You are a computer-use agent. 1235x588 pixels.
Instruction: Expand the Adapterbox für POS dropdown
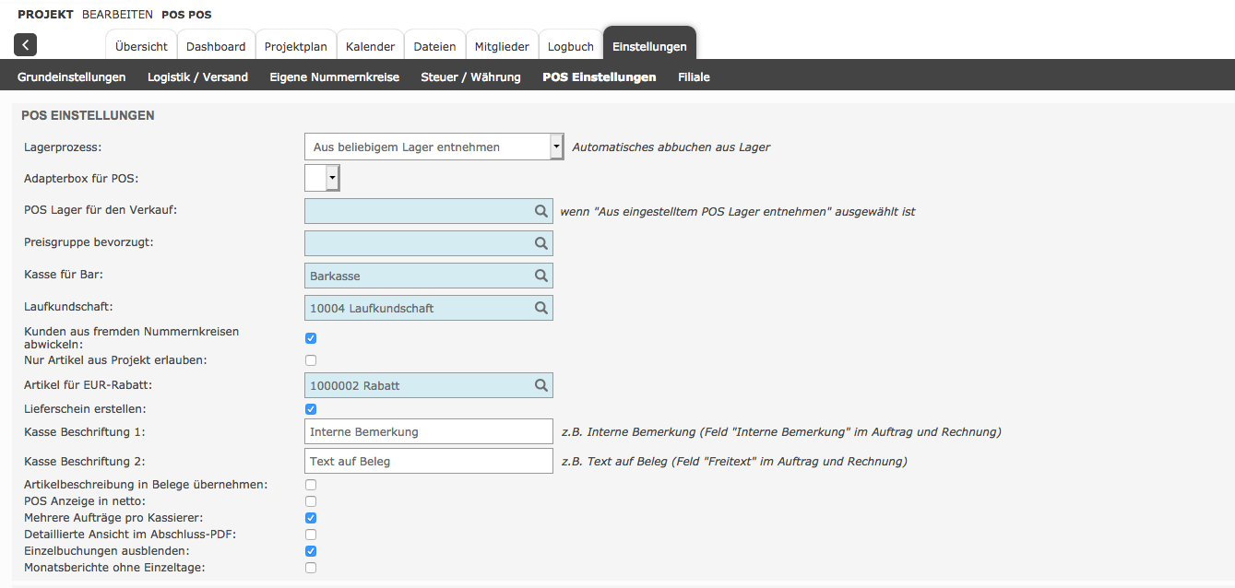coord(323,178)
